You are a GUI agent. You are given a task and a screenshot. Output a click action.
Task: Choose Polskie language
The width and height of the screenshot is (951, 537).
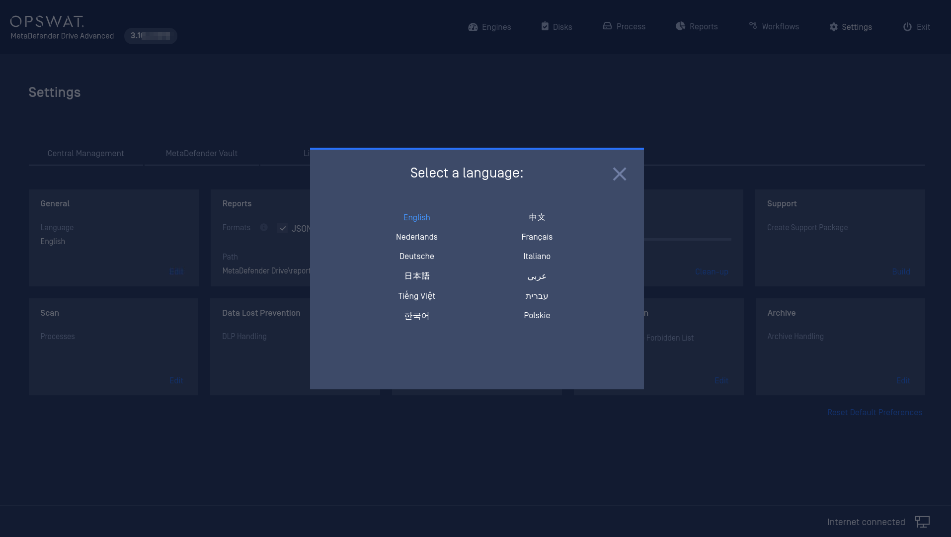pyautogui.click(x=537, y=315)
